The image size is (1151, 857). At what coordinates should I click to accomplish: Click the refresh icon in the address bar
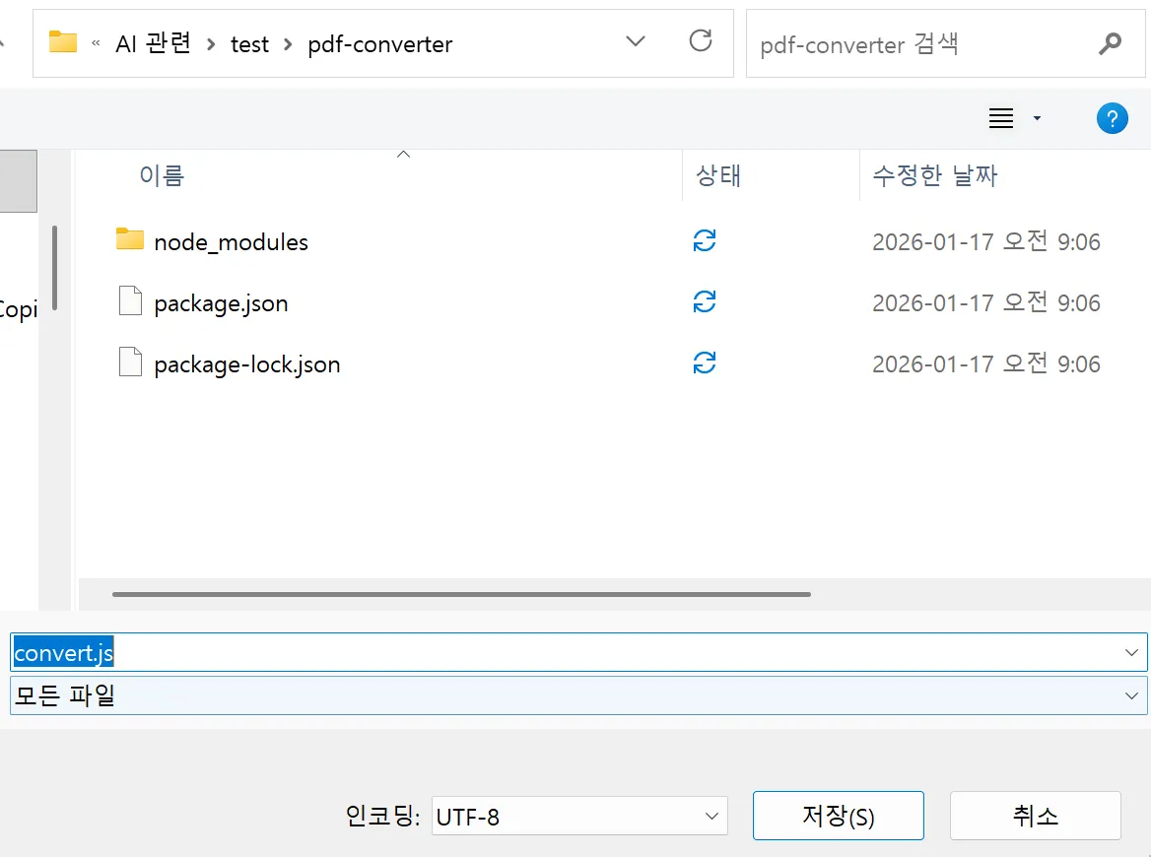point(700,42)
